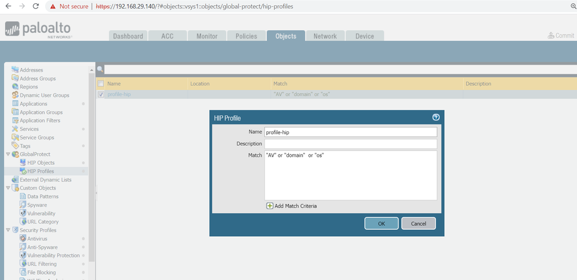Select Security Profiles in sidebar tree
This screenshot has width=577, height=280.
[x=38, y=230]
